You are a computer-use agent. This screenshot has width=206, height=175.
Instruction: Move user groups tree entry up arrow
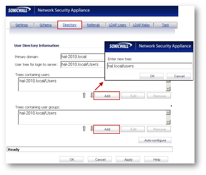pos(84,128)
